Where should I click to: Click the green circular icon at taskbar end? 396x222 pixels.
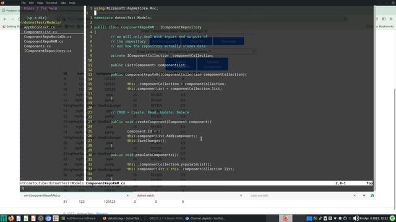click(x=392, y=218)
